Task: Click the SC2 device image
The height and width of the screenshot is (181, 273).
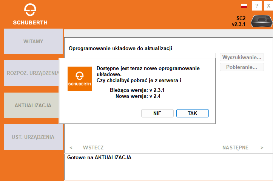Action: 262,21
